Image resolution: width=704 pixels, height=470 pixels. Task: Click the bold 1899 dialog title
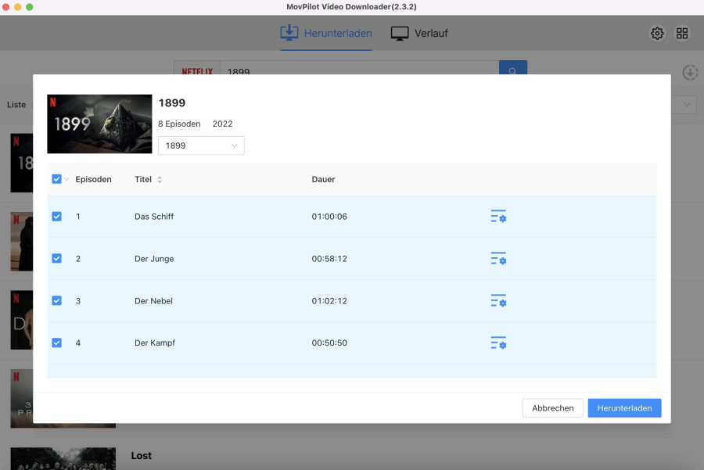(172, 102)
